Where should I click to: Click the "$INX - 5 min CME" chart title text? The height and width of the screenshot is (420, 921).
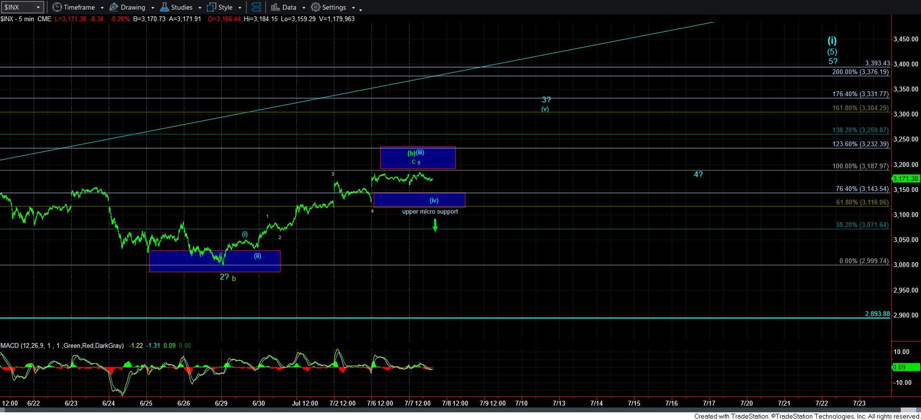26,19
